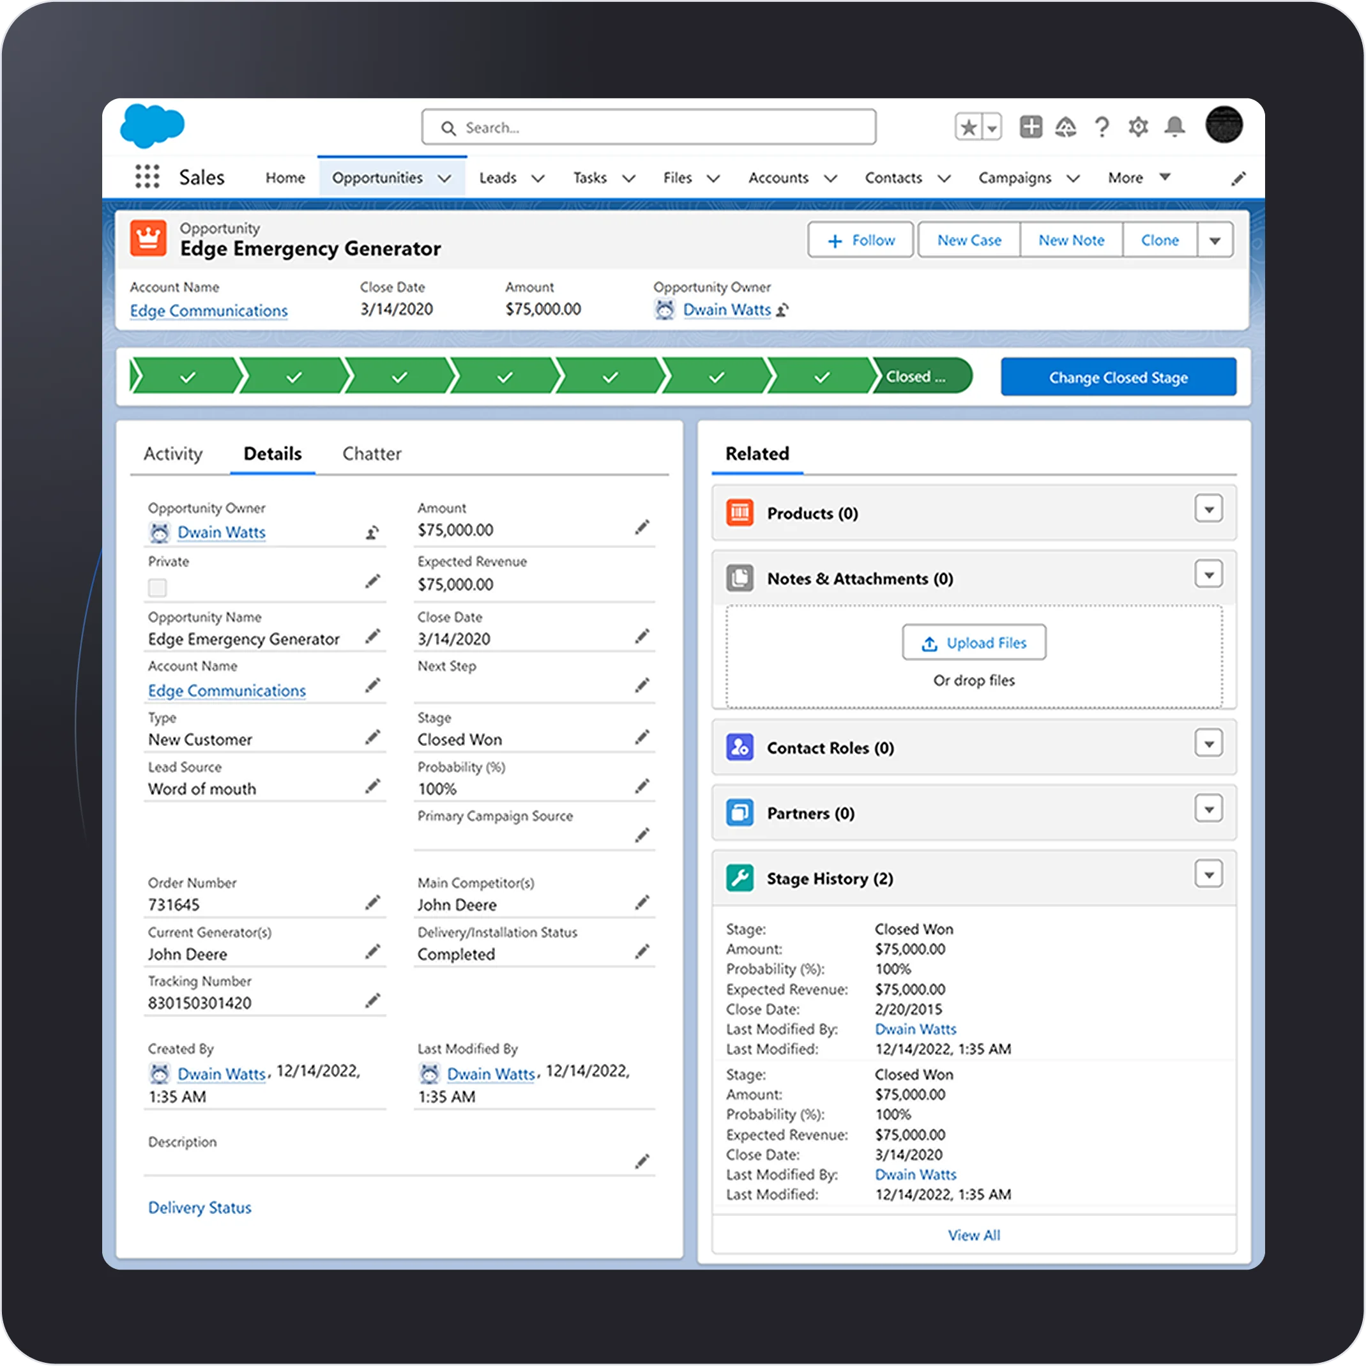Click the Global Actions plus icon
The height and width of the screenshot is (1366, 1366).
click(x=1030, y=127)
